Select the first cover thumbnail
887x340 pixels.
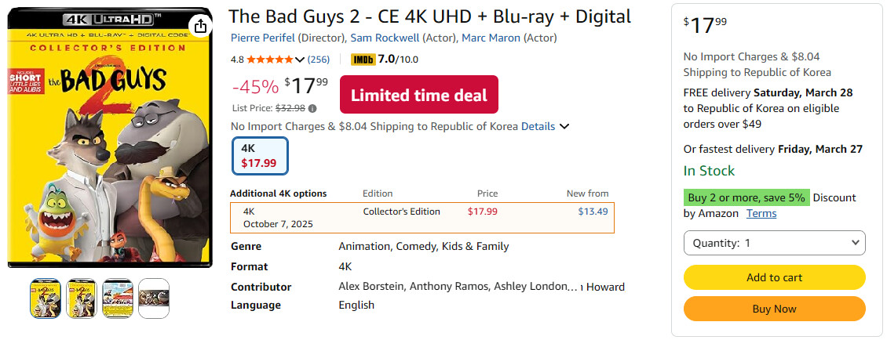coord(45,298)
